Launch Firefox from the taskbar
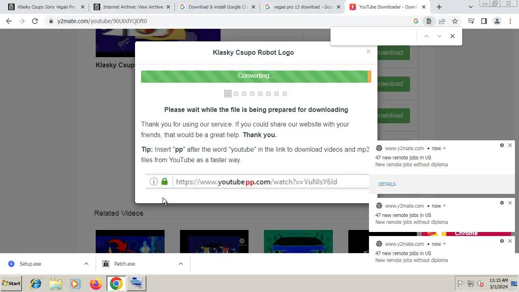This screenshot has height=292, width=519. pos(96,283)
